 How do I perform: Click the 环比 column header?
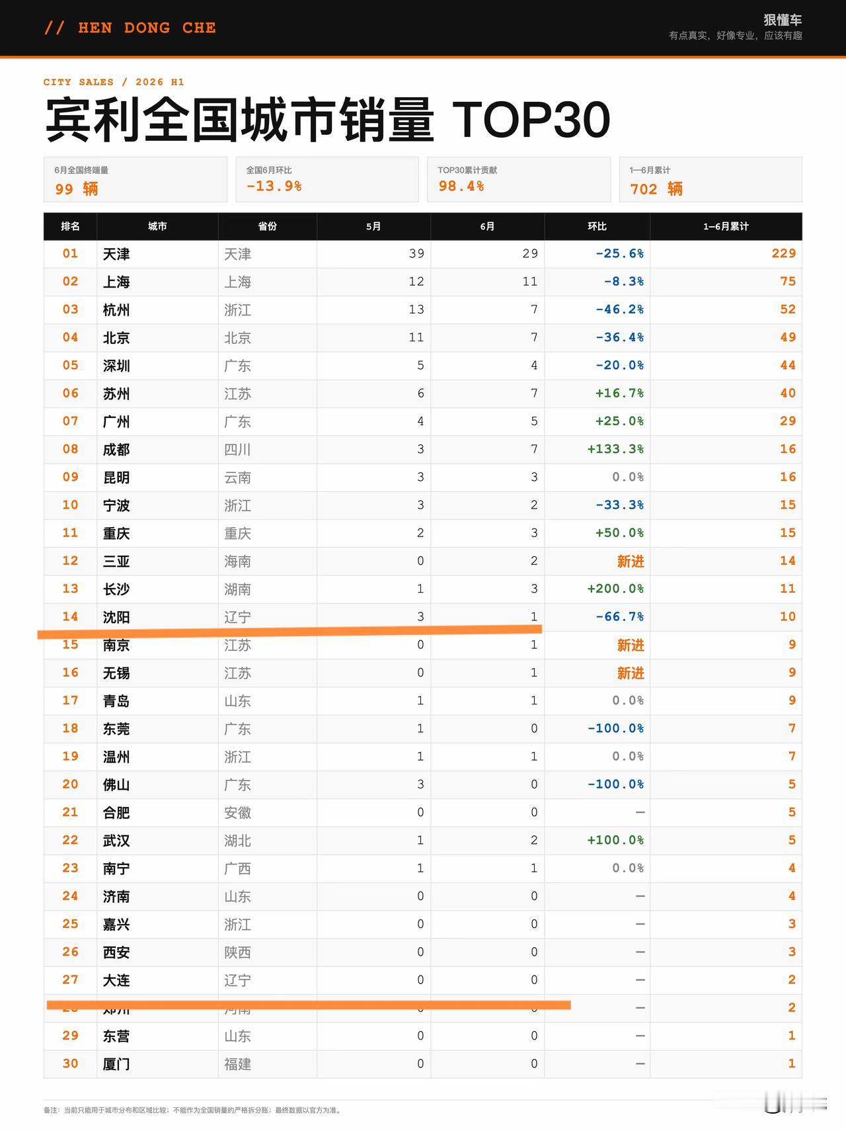tap(597, 226)
